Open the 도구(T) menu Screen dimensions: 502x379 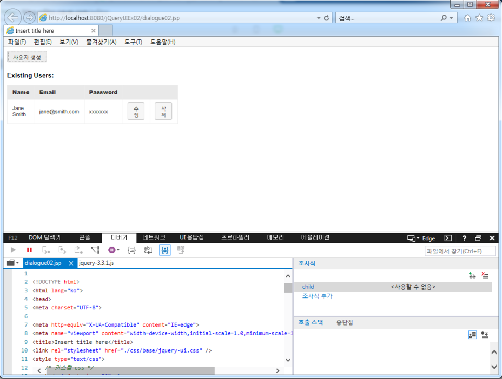pyautogui.click(x=133, y=42)
